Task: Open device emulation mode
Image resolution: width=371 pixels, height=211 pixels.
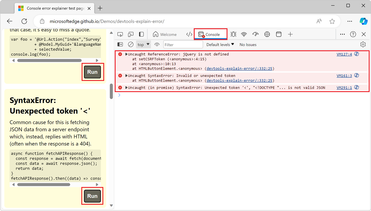Action: (x=131, y=34)
